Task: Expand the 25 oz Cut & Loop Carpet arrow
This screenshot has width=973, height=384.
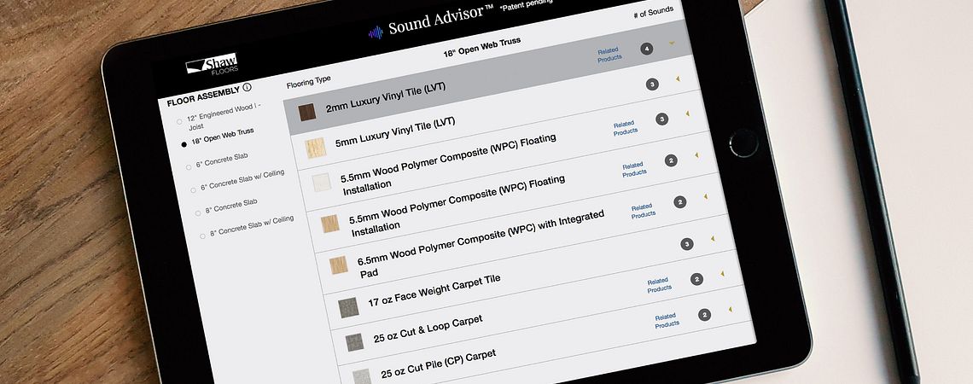Action: 722,274
